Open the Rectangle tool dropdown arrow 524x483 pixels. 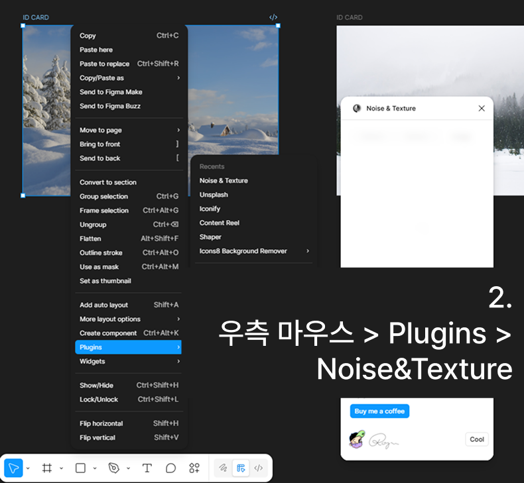pos(95,468)
